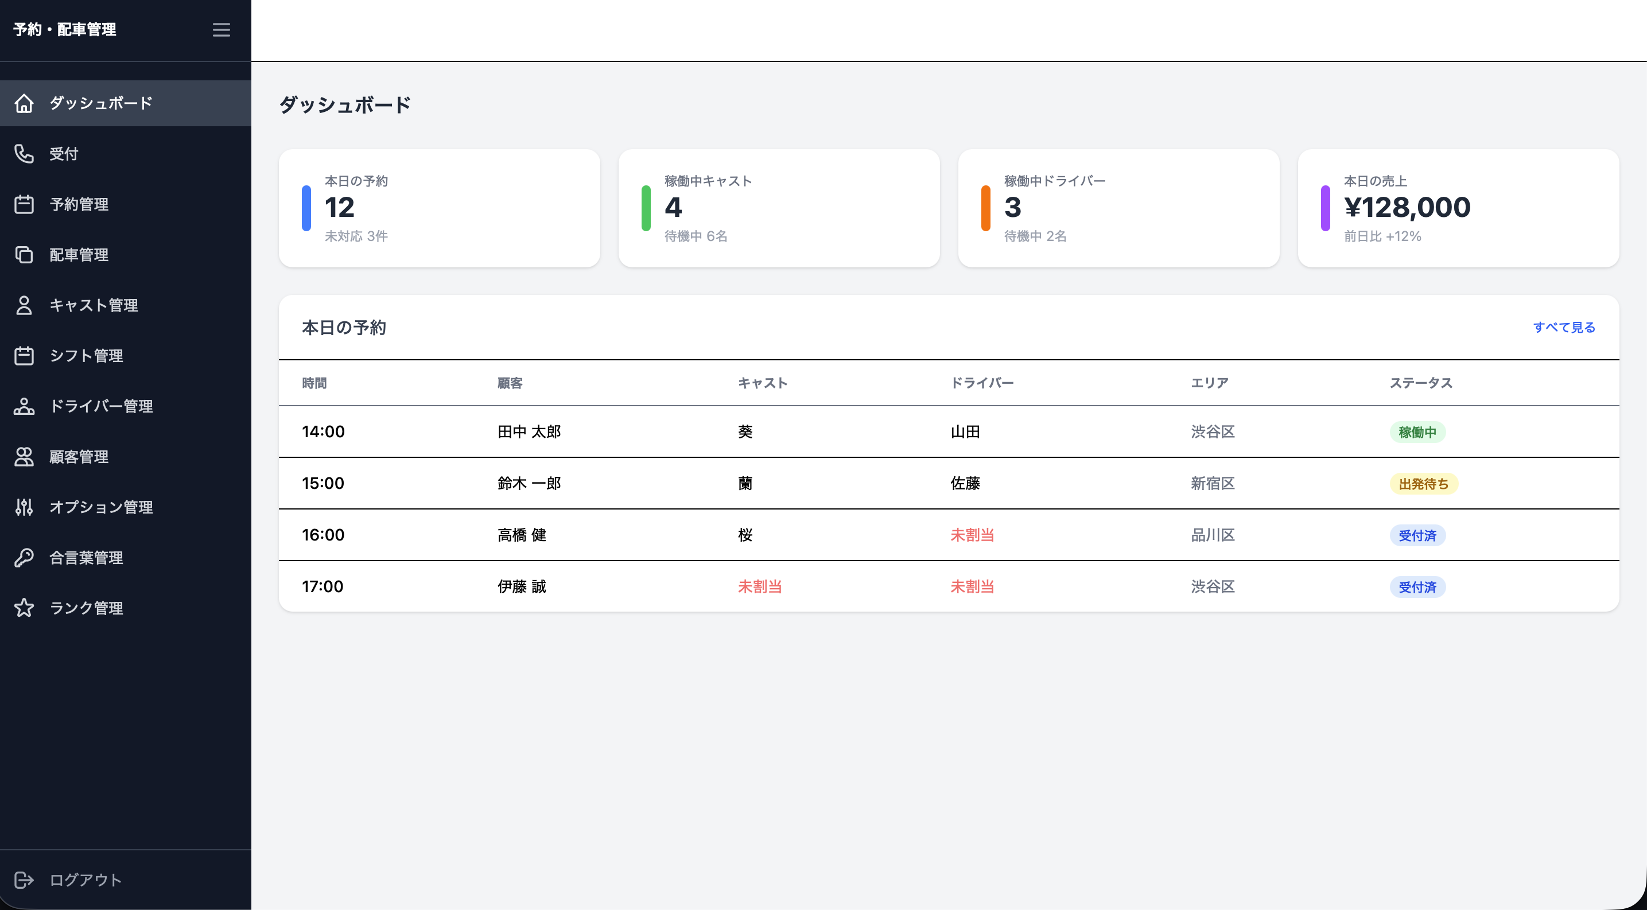1647x910 pixels.
Task: Click the 本日の売上 ¥128,000 card
Action: click(1458, 208)
